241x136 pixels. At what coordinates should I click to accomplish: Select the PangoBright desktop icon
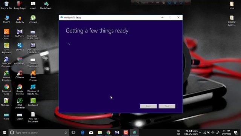20,5
